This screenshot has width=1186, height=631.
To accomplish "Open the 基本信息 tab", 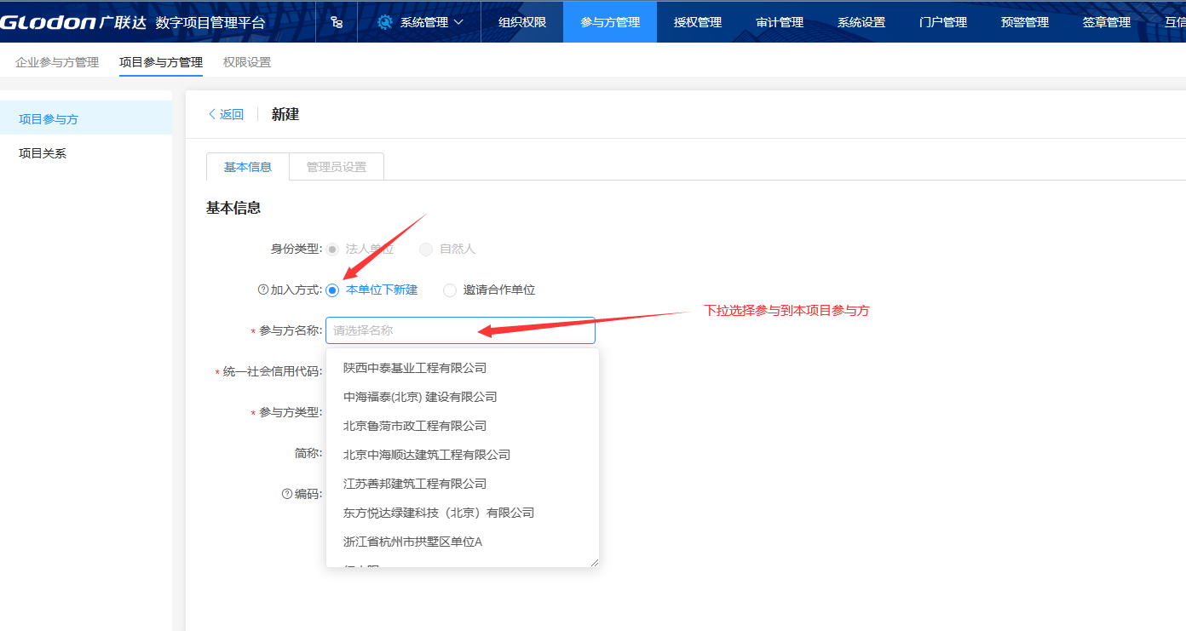I will (248, 167).
